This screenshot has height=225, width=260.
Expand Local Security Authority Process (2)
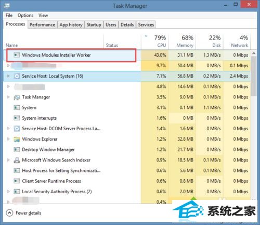(8, 191)
